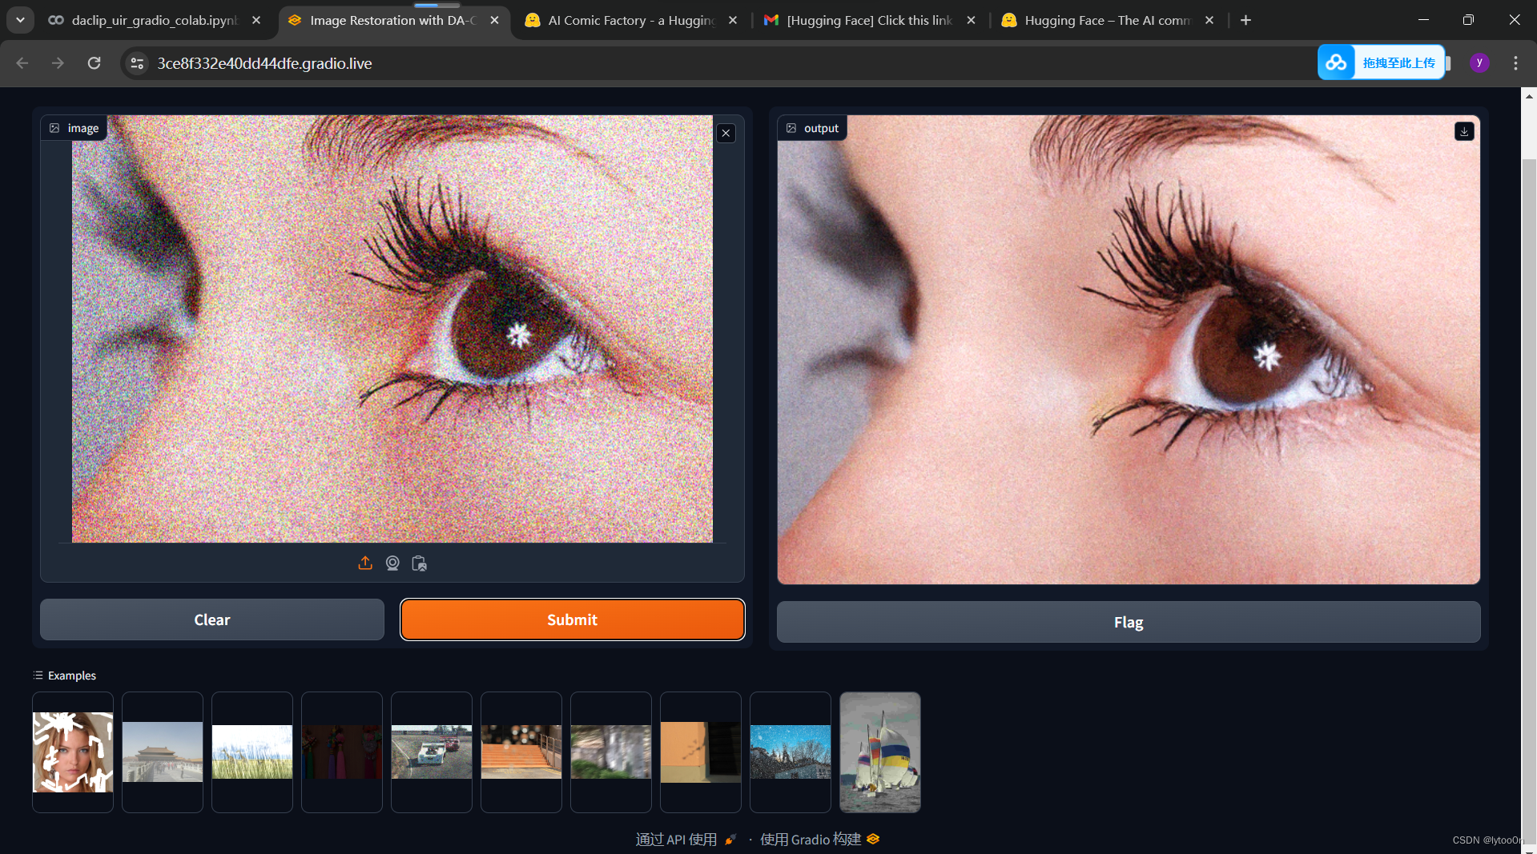Open the Chrome profile avatar
Image resolution: width=1537 pixels, height=854 pixels.
tap(1479, 62)
